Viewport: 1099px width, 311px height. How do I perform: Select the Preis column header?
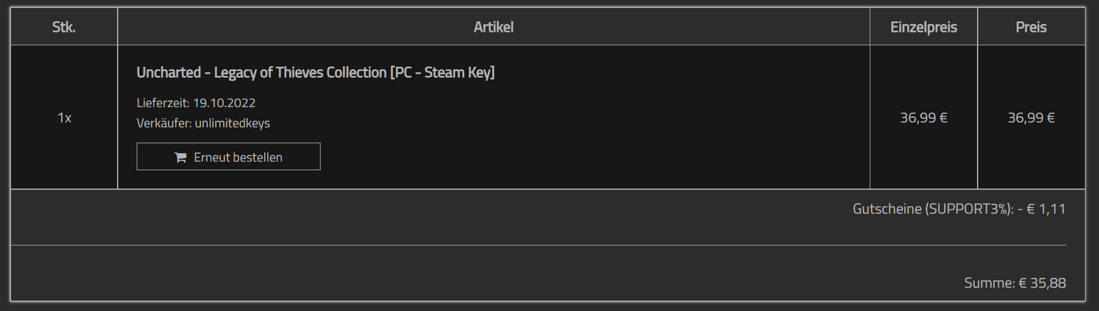1031,27
